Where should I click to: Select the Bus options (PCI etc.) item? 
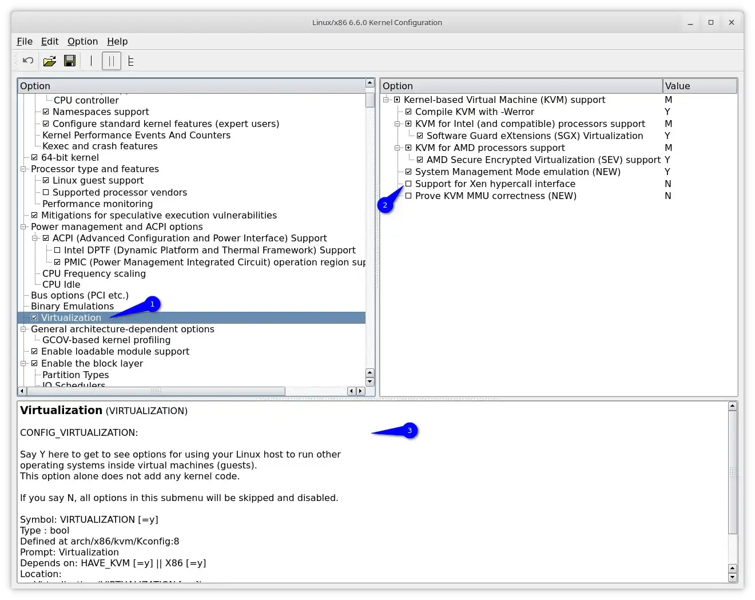[80, 295]
